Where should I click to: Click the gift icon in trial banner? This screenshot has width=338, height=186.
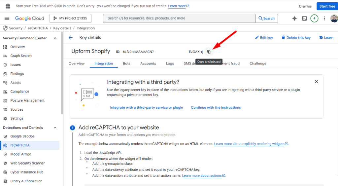[8, 6]
